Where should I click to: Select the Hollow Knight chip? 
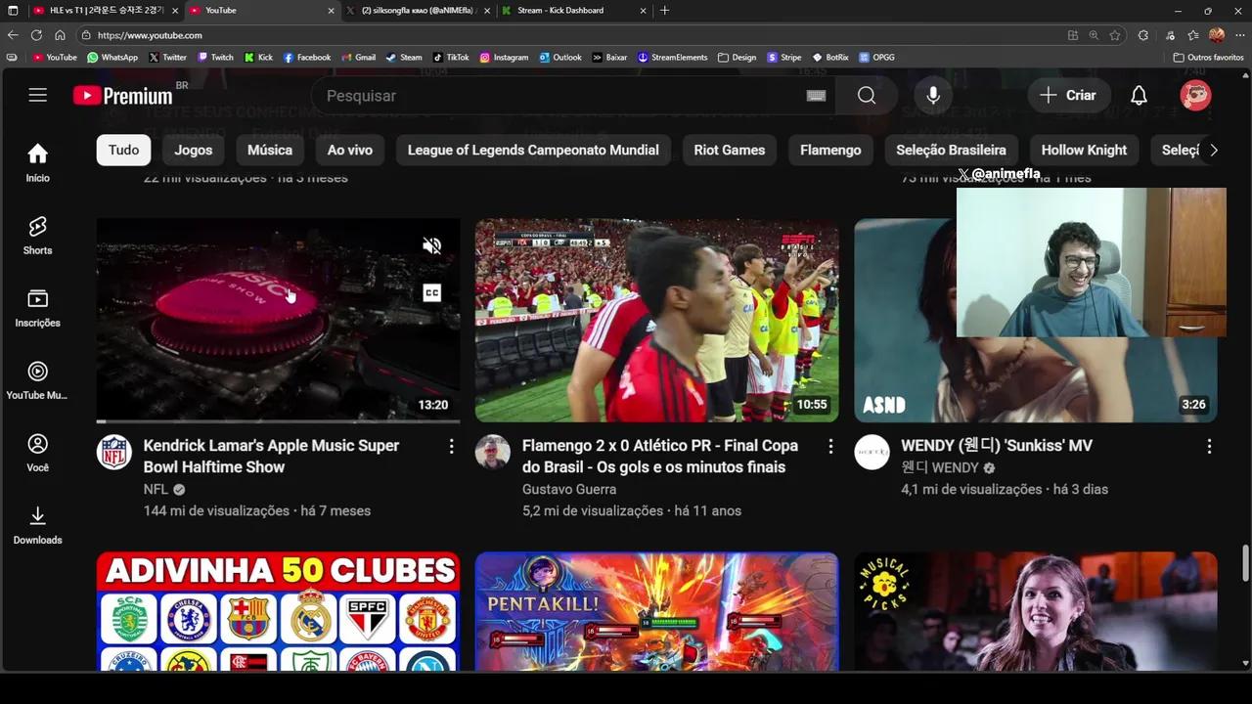(x=1084, y=150)
